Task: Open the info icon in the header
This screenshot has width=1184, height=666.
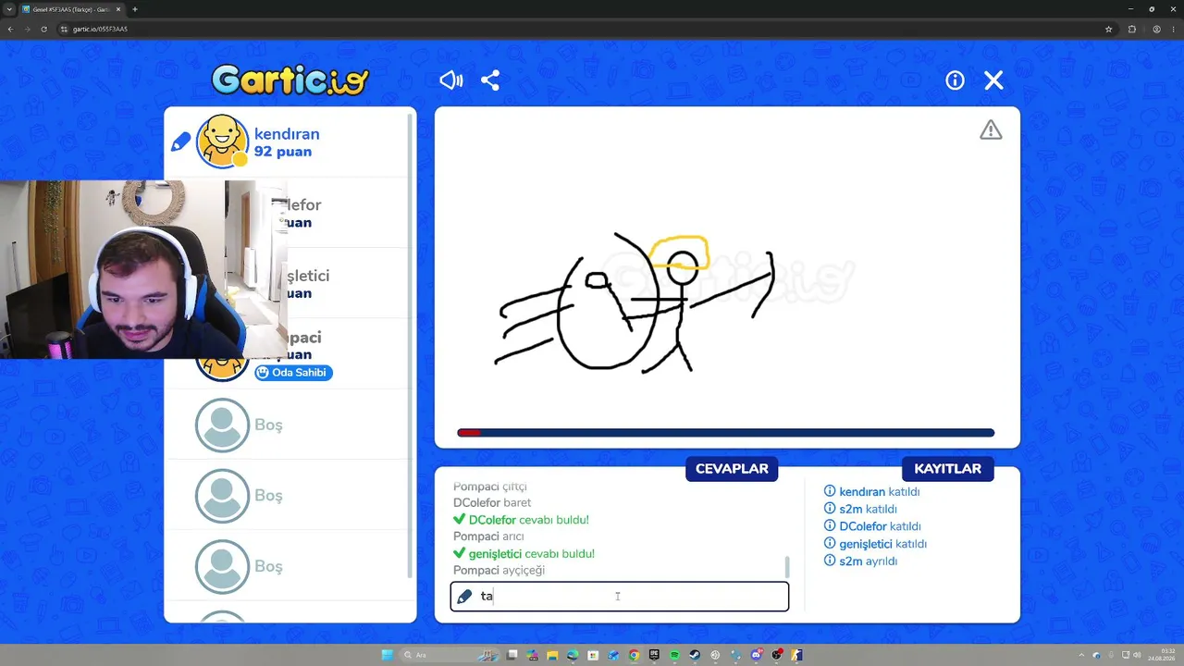Action: click(x=955, y=80)
